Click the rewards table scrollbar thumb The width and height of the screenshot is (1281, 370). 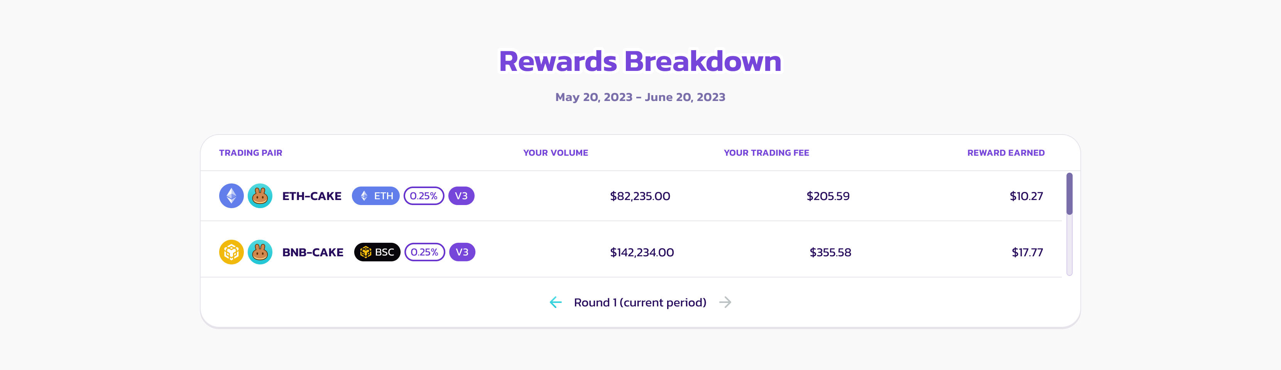[1069, 194]
